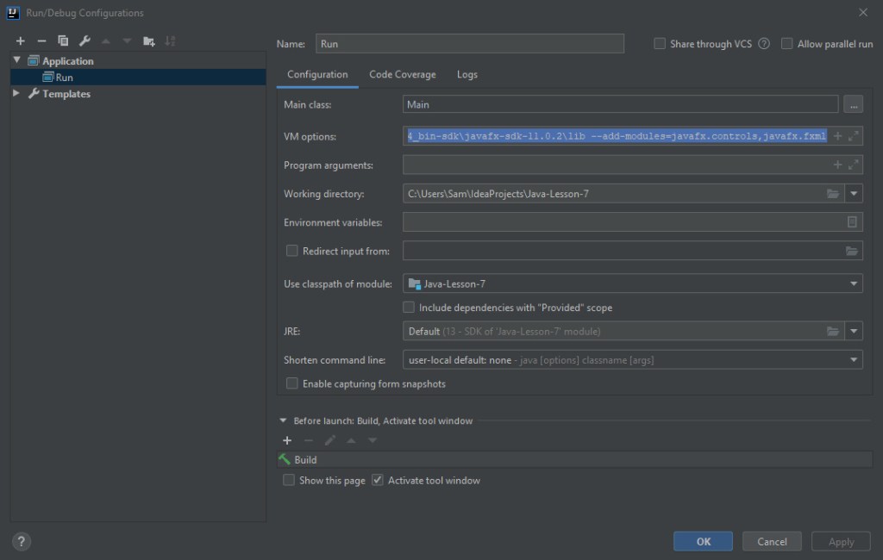The width and height of the screenshot is (883, 560).
Task: Add a Before launch task with plus icon
Action: coord(287,440)
